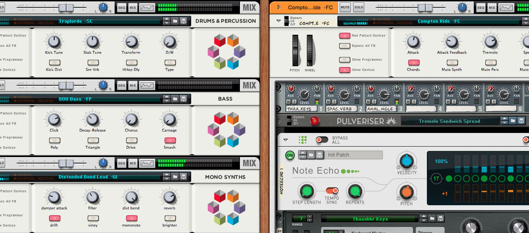
Task: Click the MUTE button on Compton Ride
Action: tap(345, 7)
